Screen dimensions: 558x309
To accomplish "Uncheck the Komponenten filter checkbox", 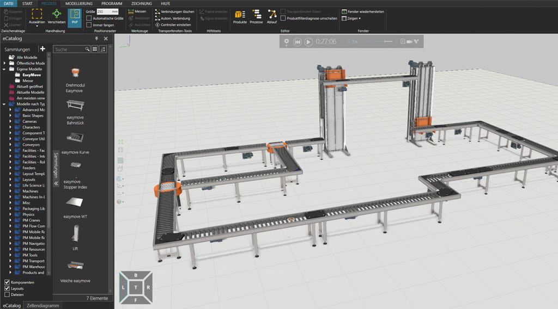I will click(7, 282).
